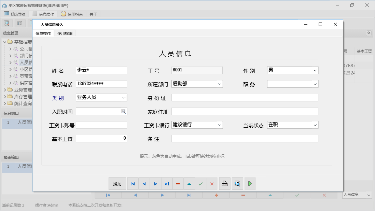
Task: Jump to last record navigation icon
Action: click(x=167, y=184)
